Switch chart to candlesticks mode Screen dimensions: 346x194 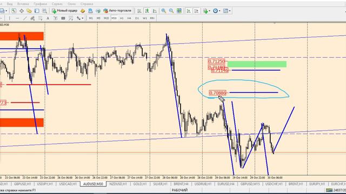(x=147, y=11)
